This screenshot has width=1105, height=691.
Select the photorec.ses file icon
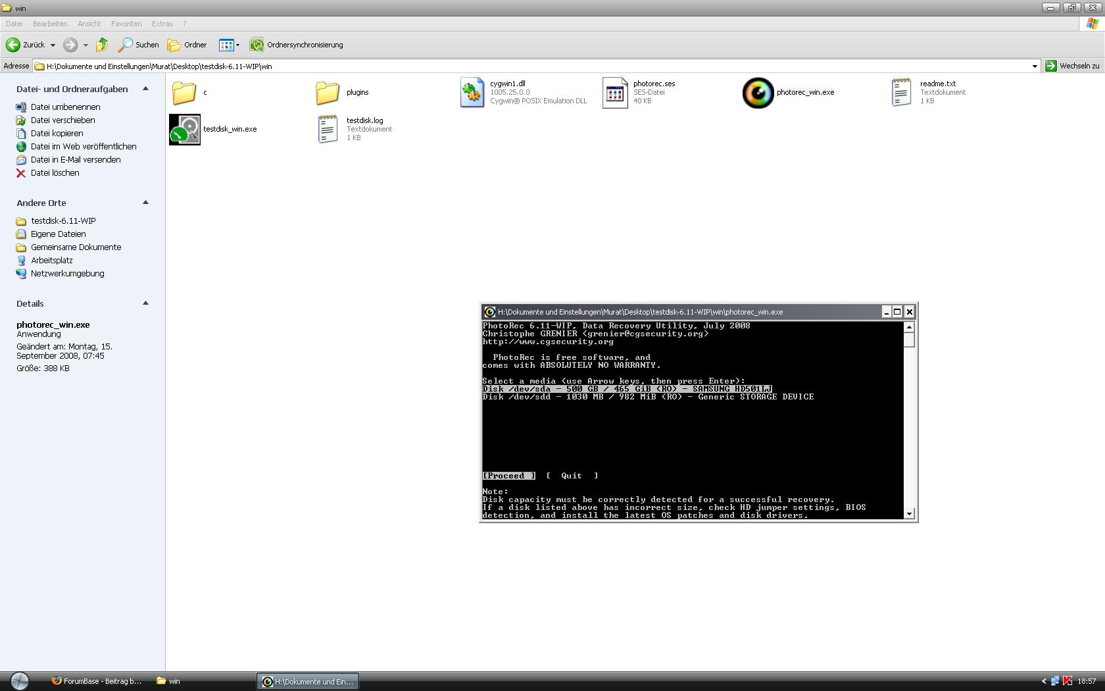(x=616, y=92)
